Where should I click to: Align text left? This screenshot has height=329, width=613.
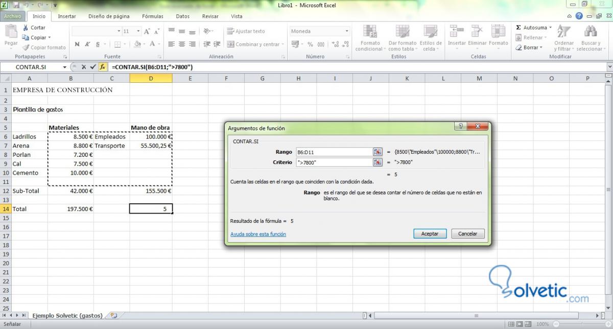(x=172, y=44)
